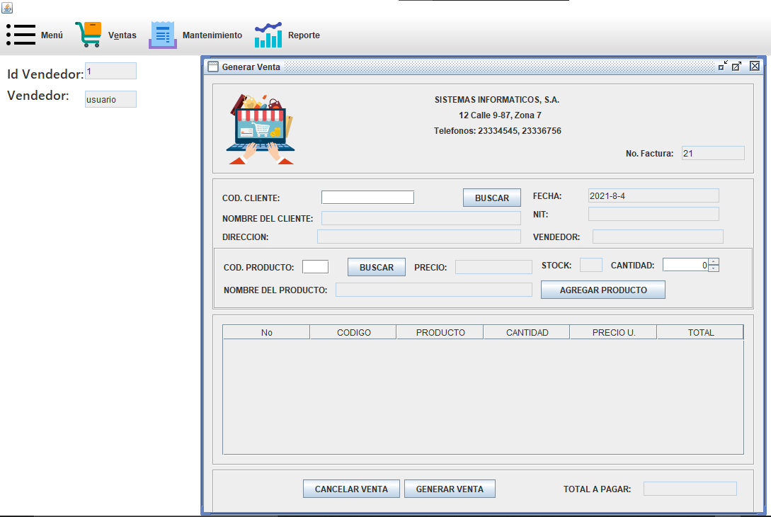Open the Mantenimiento clipboard icon
This screenshot has height=517, width=771.
(162, 33)
